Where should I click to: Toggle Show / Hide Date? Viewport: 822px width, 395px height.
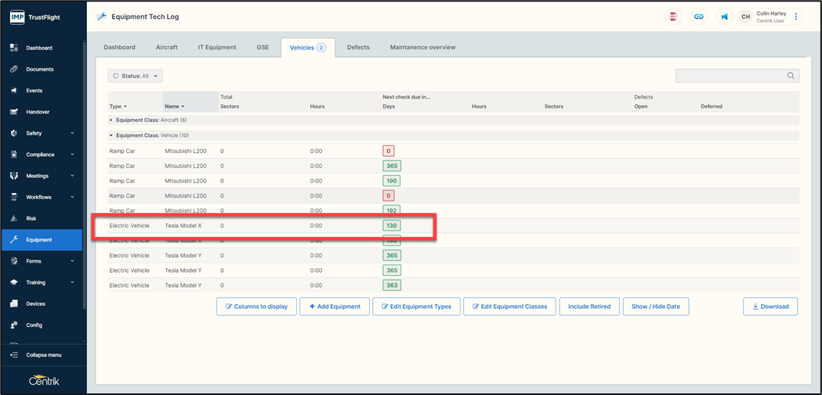[x=656, y=306]
